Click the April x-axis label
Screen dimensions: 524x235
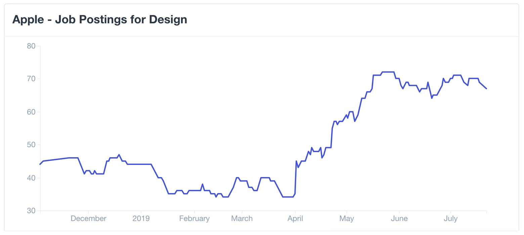(x=295, y=219)
